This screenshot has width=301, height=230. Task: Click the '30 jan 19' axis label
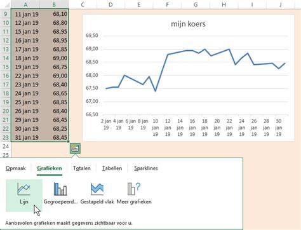pos(279,128)
